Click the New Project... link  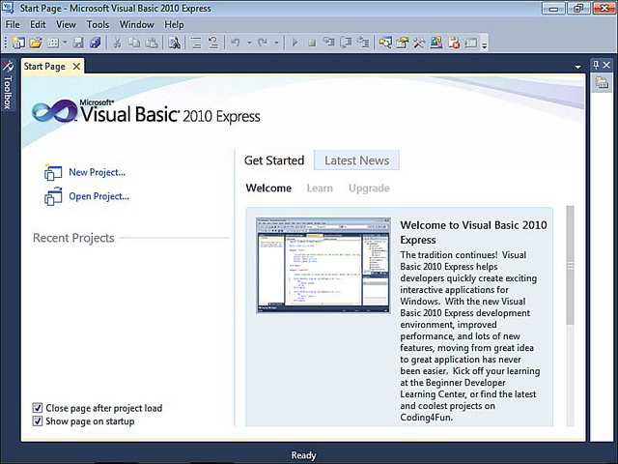97,172
